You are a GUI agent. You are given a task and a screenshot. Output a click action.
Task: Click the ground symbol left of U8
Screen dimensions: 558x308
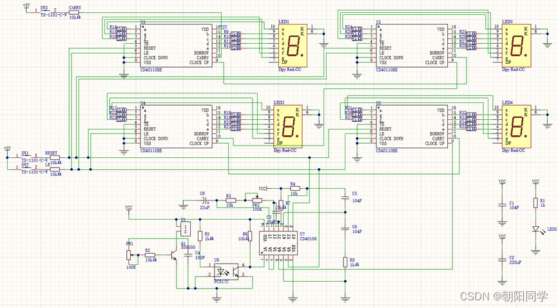tap(183, 206)
